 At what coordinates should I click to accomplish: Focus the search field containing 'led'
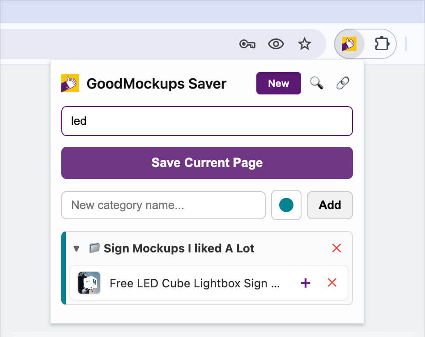207,121
